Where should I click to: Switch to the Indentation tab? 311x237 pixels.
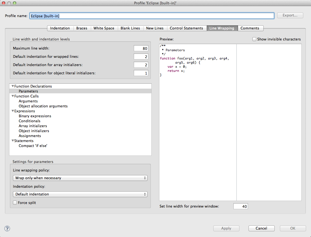click(x=60, y=28)
